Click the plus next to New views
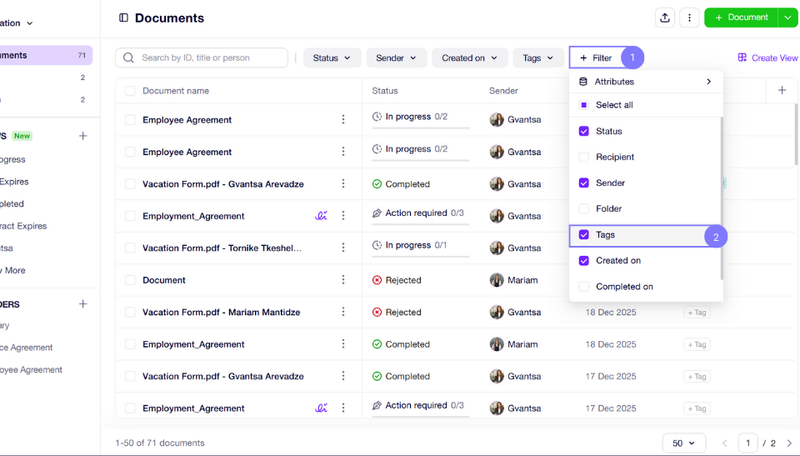 [83, 136]
